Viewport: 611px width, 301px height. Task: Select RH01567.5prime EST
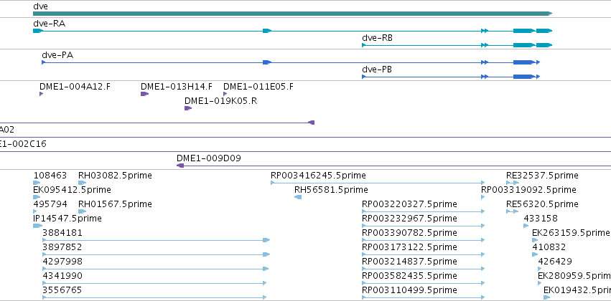pos(115,204)
